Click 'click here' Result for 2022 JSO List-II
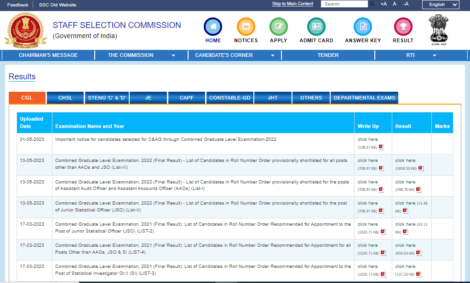This screenshot has width=470, height=283. tap(405, 203)
